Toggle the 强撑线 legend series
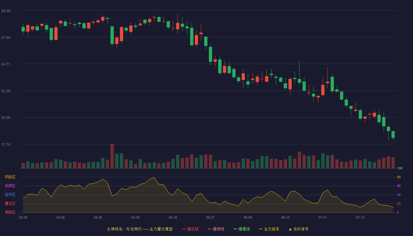Screen dimensions: 413x236 [242, 229]
